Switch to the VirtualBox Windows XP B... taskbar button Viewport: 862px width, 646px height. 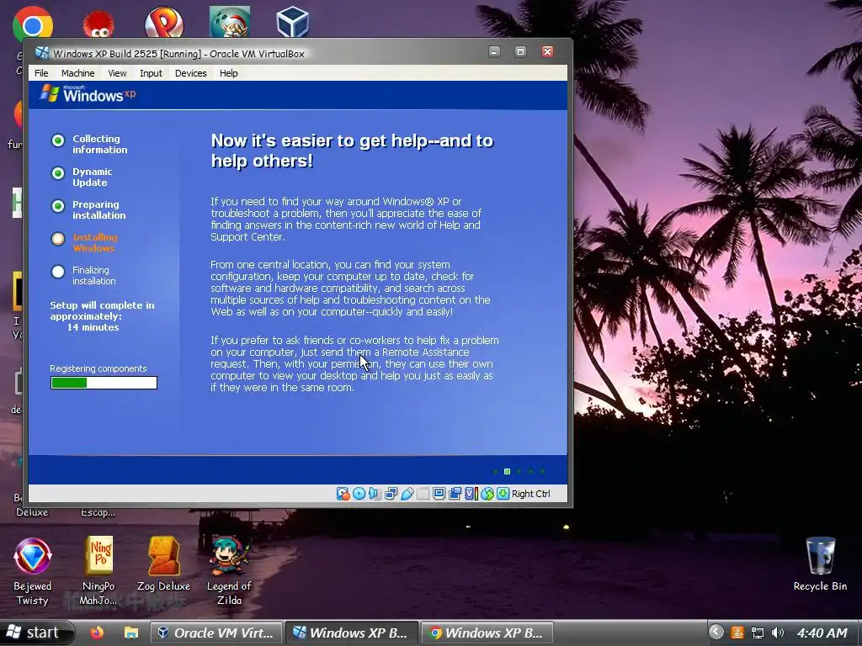click(352, 633)
